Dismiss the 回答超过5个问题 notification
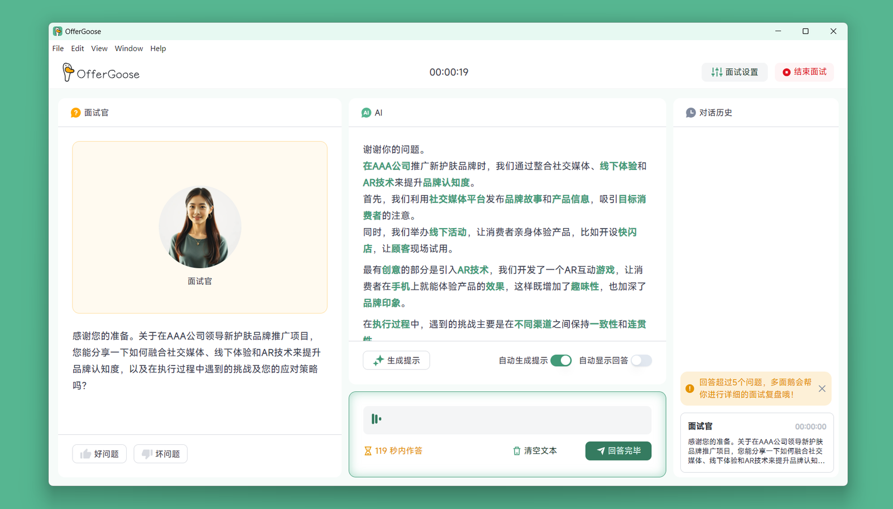 click(822, 389)
